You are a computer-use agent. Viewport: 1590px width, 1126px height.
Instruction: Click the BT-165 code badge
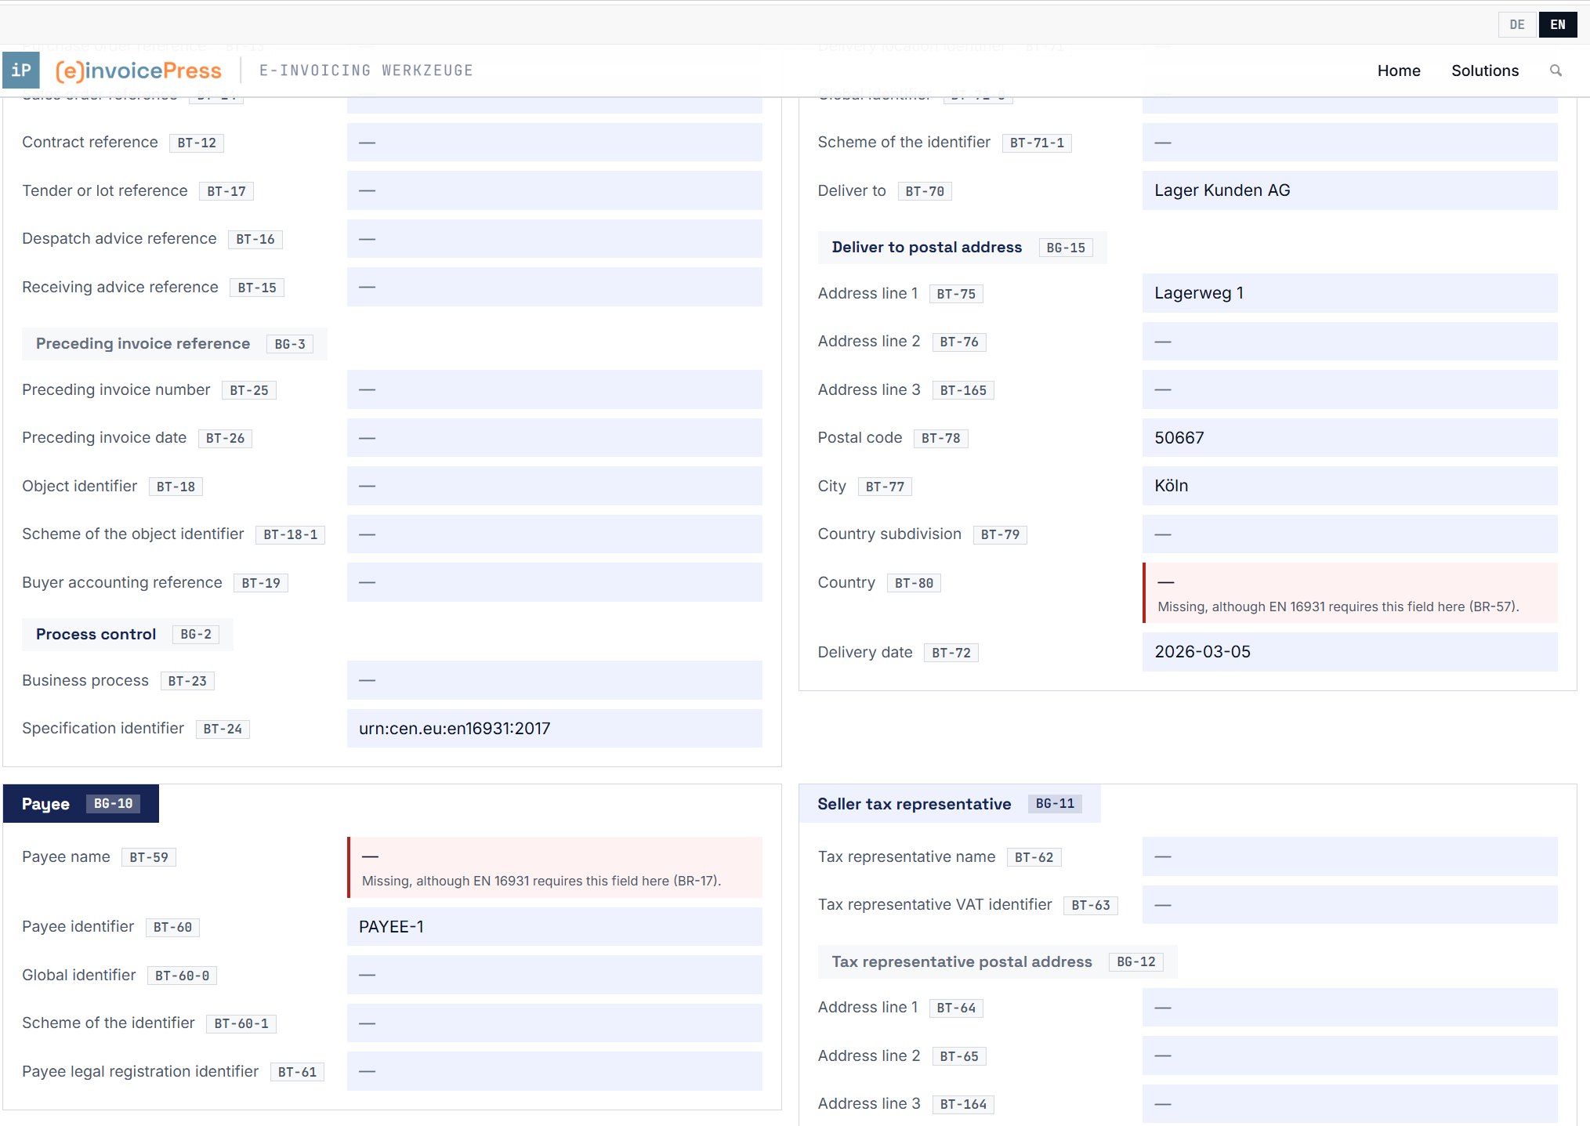coord(963,390)
